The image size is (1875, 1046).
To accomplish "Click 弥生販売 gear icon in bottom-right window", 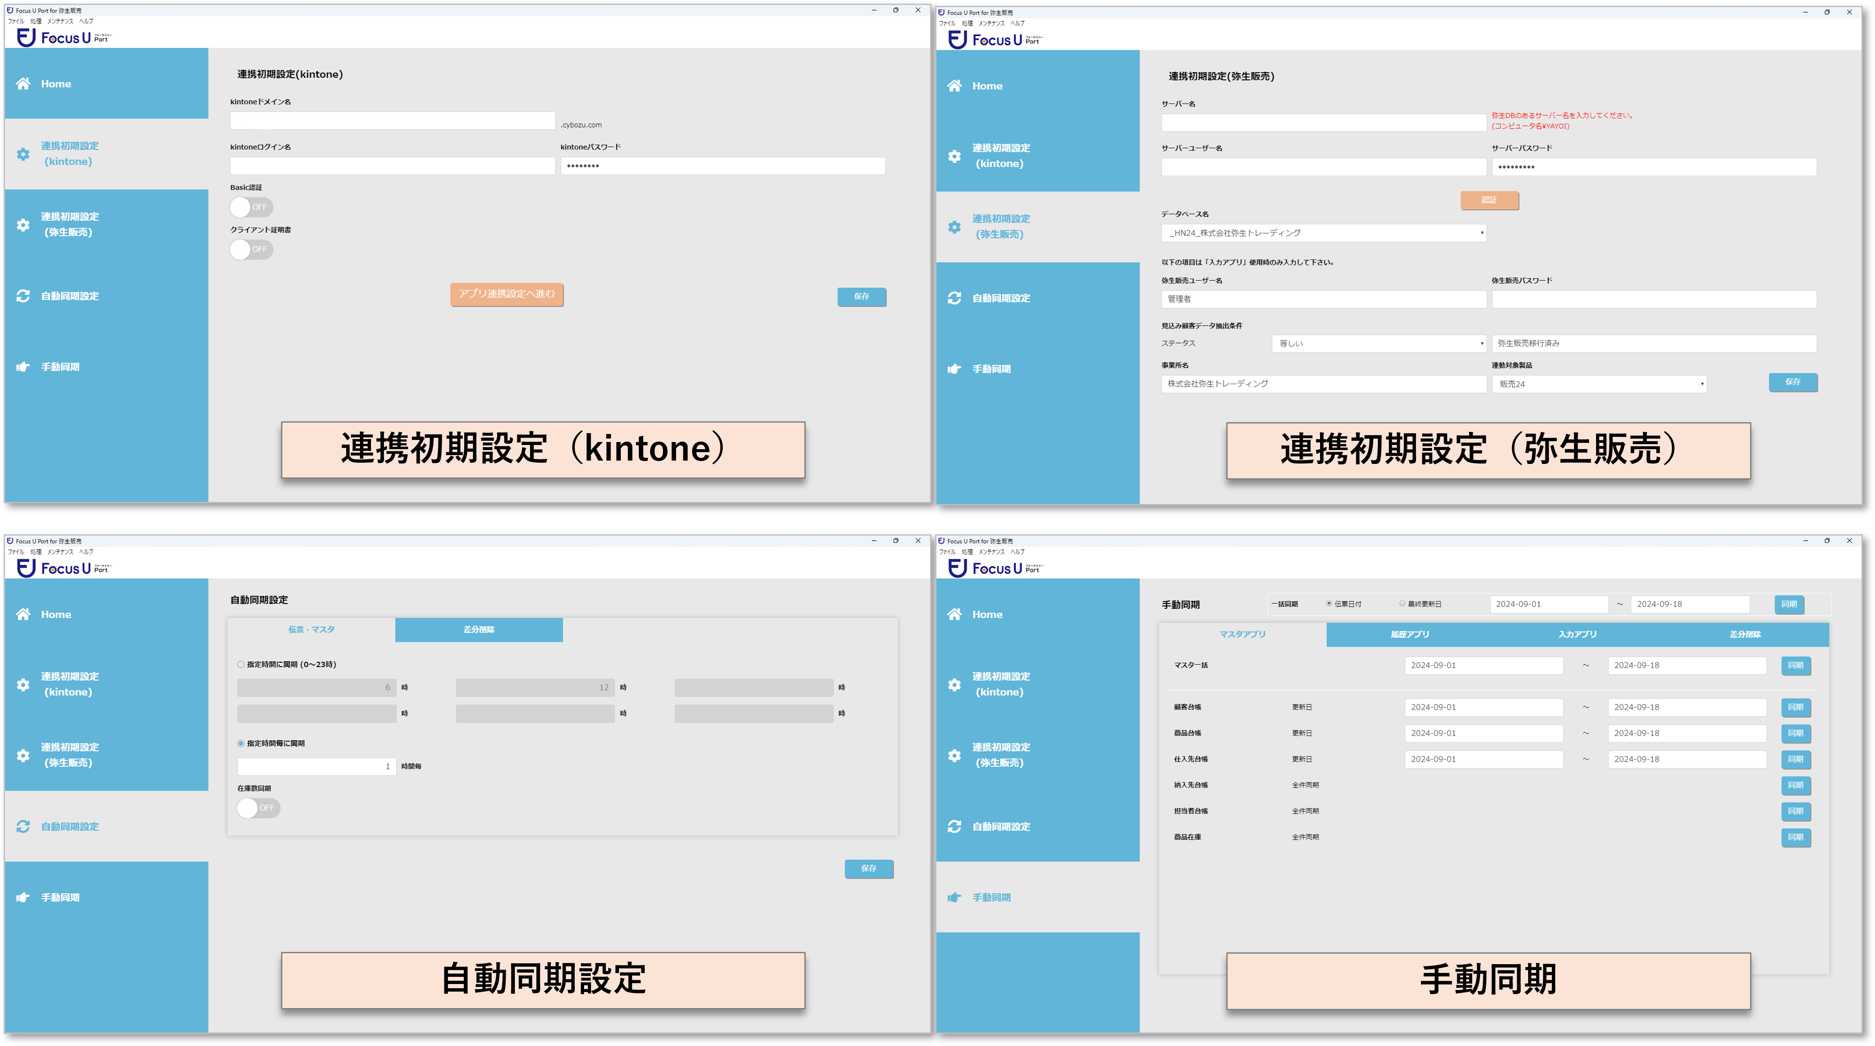I will click(x=954, y=755).
